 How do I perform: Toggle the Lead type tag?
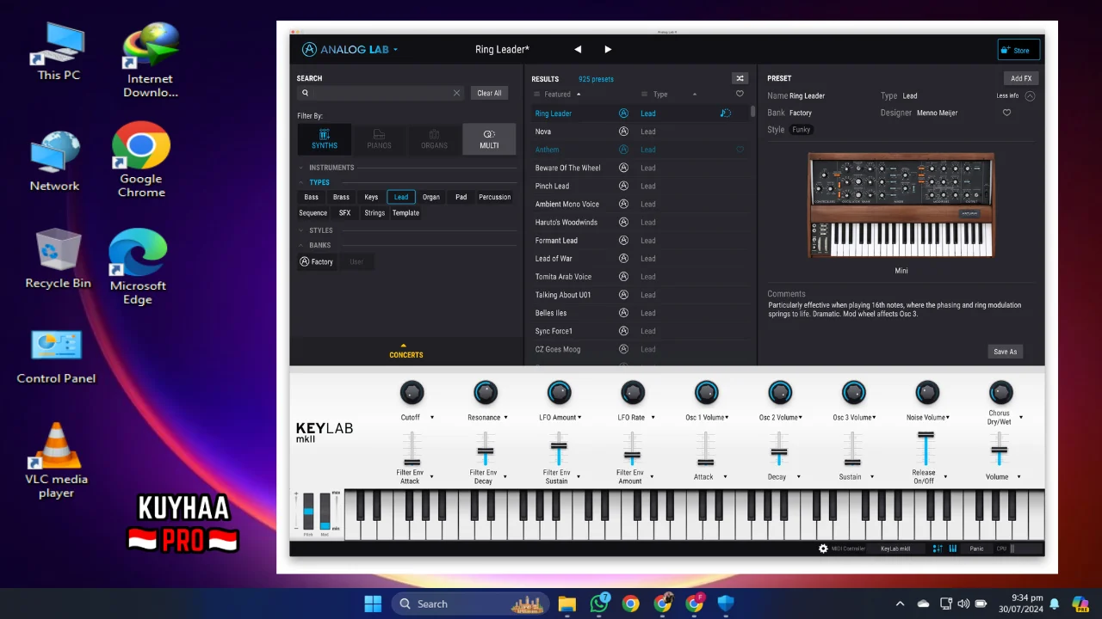401,197
